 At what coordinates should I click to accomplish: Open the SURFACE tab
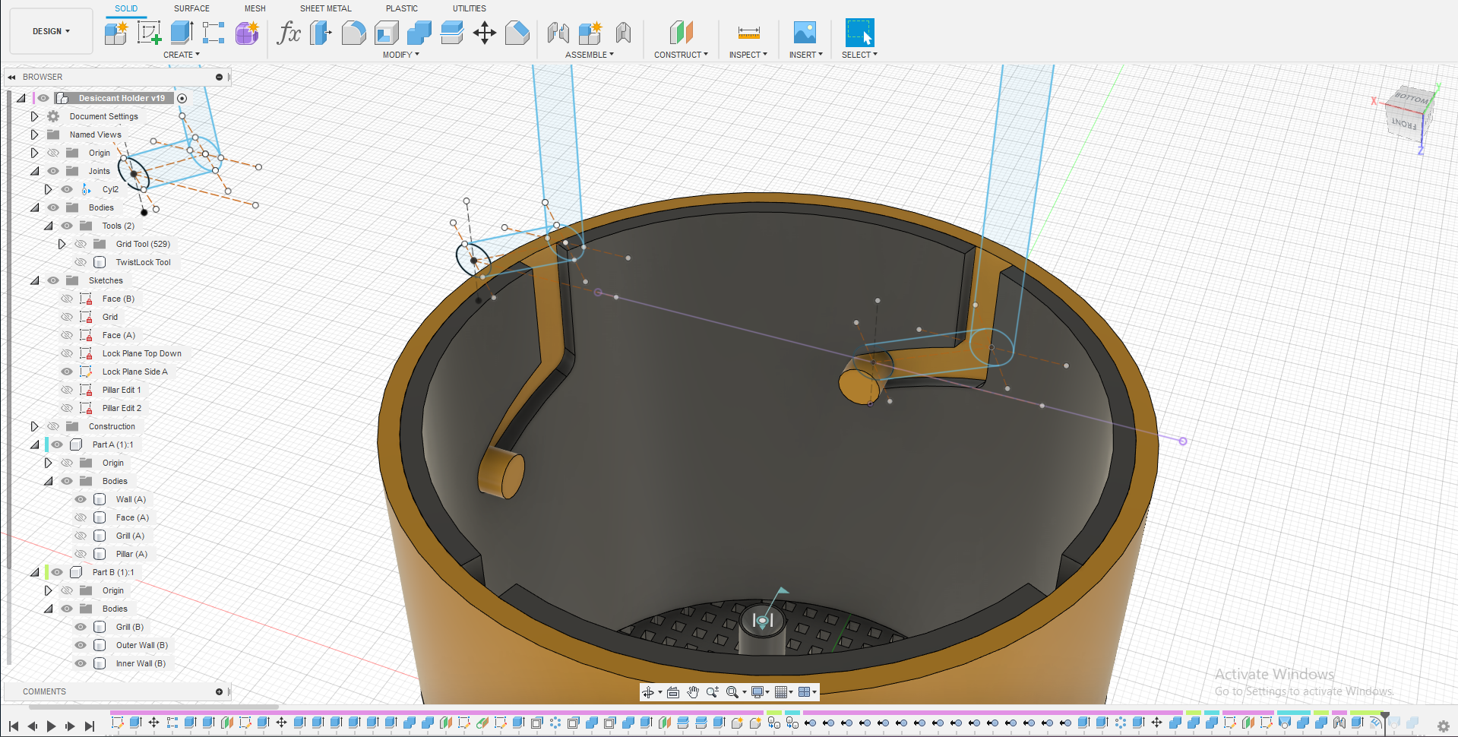[191, 8]
